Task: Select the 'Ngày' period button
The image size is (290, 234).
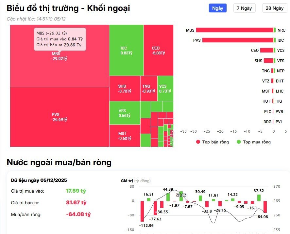Action: [x=218, y=8]
